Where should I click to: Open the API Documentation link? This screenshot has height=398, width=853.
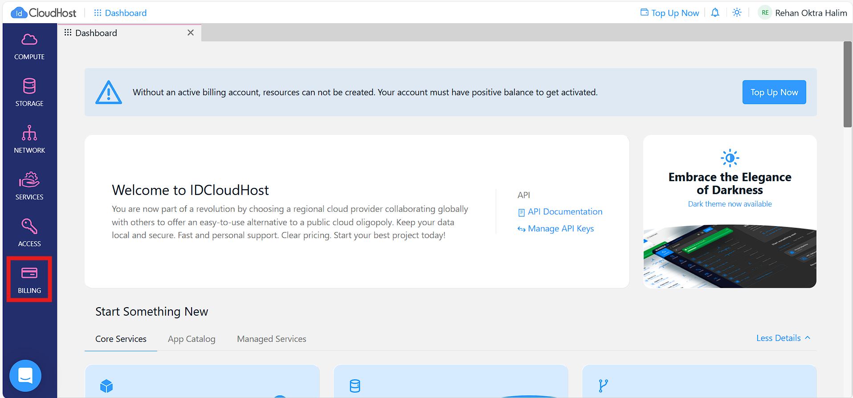[560, 212]
